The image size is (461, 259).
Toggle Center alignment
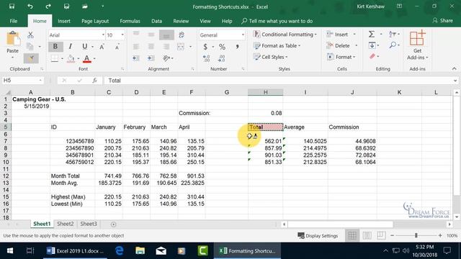click(151, 46)
